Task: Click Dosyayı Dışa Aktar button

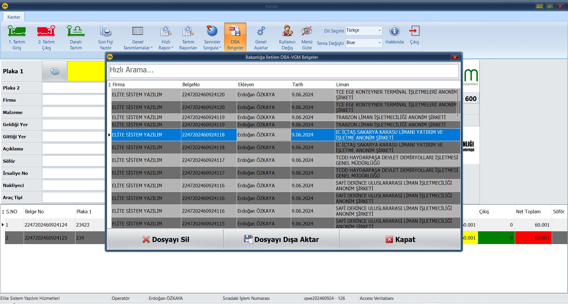Action: click(281, 239)
